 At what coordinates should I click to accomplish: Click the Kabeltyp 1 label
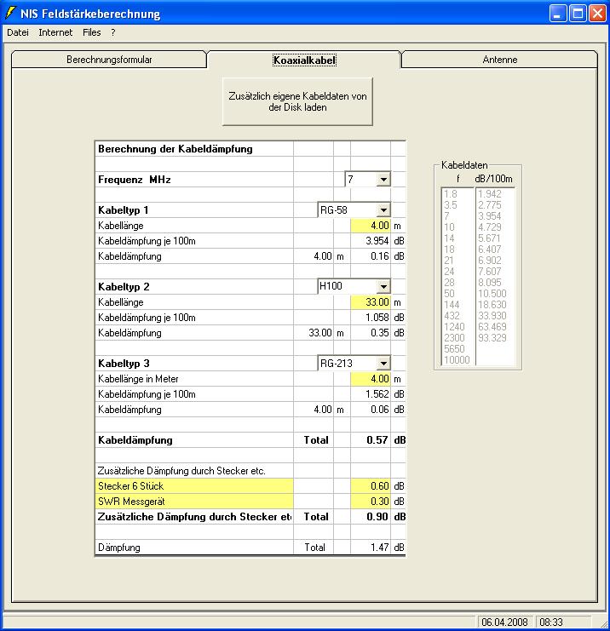click(124, 210)
